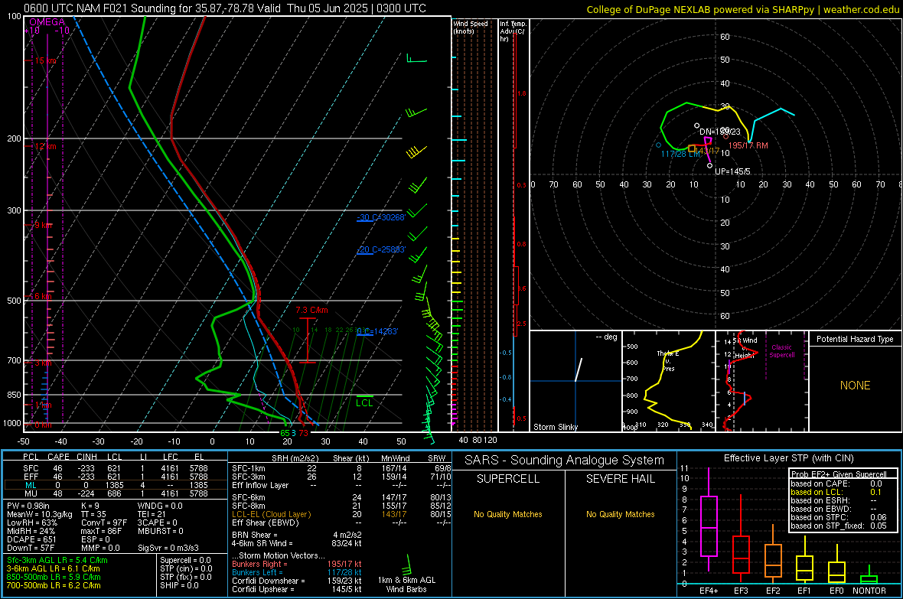Click 'SHIP = 0.0' value
Image resolution: width=903 pixels, height=599 pixels.
tap(179, 585)
